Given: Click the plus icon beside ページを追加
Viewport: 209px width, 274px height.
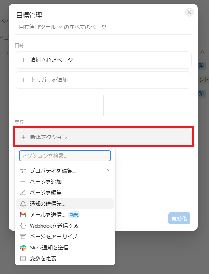Looking at the screenshot, I should tap(23, 182).
